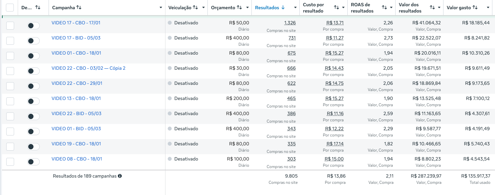Open the Veiculação column dropdown arrow
Screen dimensions: 495x195
coord(204,8)
